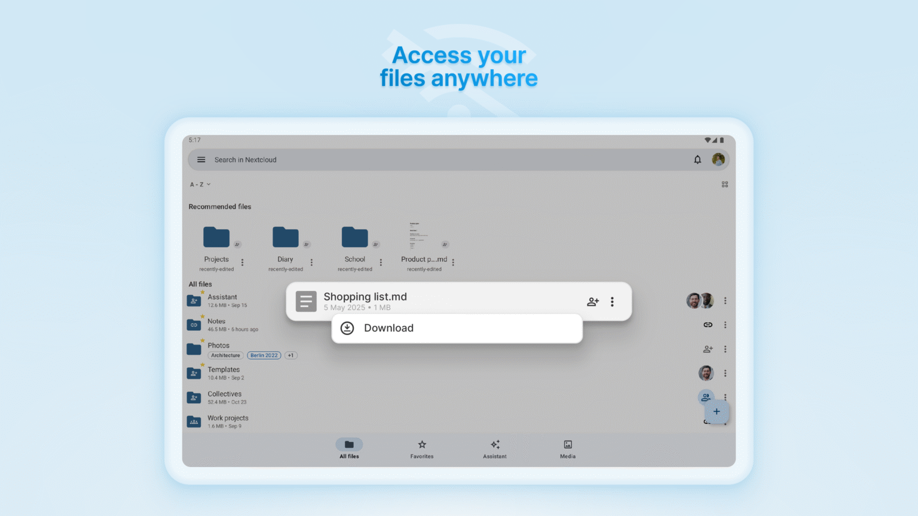Open user account avatar

tap(718, 159)
